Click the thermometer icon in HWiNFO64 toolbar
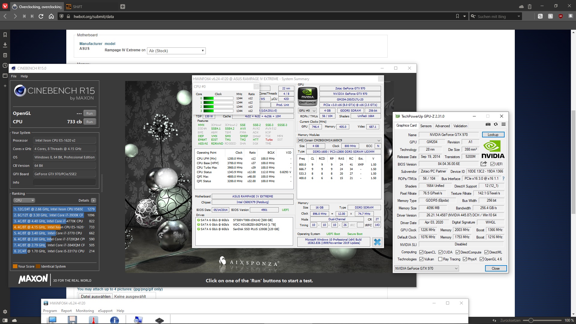Viewport: 576px width, 324px height. 93,320
